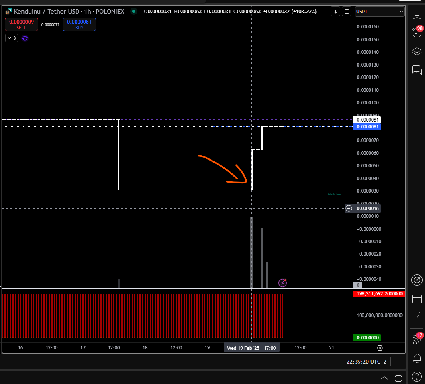Click the KenduInu symbol logo

click(x=9, y=11)
